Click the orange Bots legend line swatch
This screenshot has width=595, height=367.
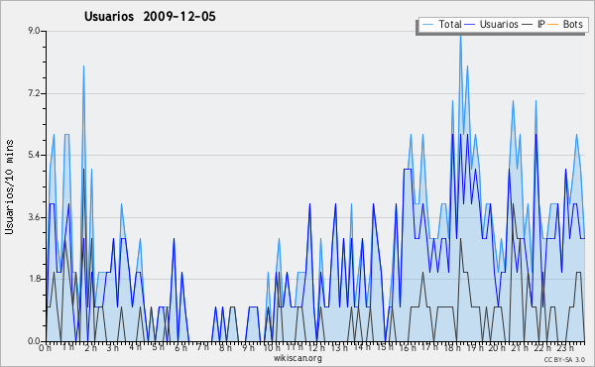click(553, 25)
